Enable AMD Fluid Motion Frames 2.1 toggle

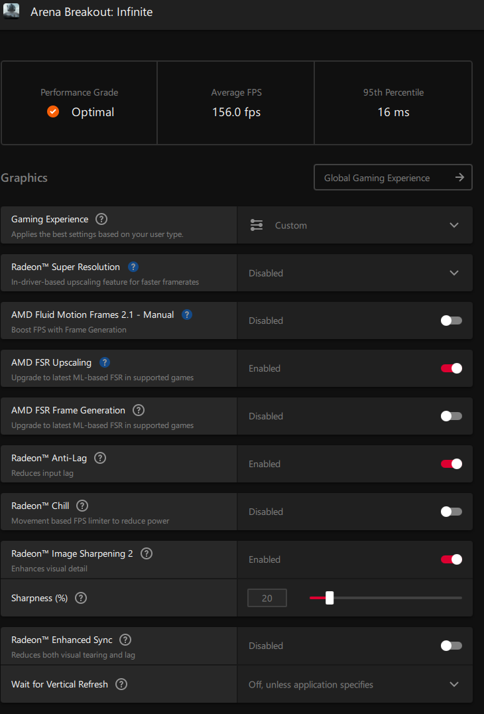click(452, 321)
